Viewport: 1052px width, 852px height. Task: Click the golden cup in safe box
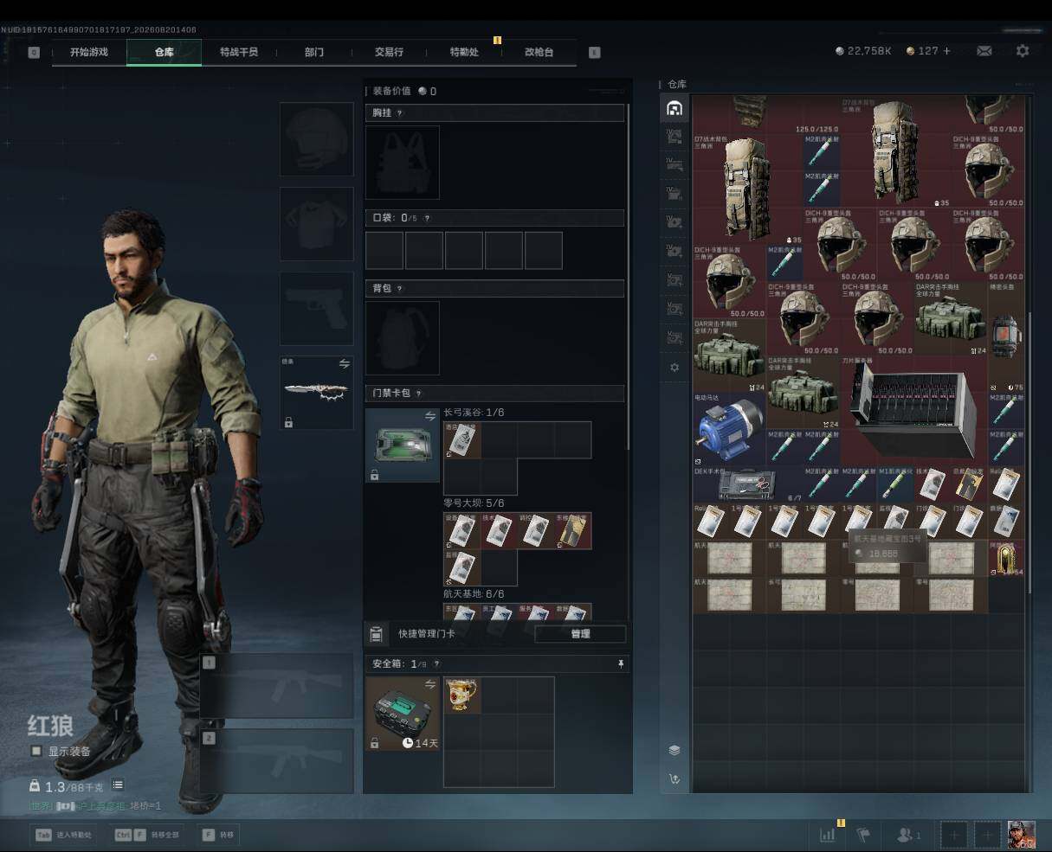click(462, 695)
